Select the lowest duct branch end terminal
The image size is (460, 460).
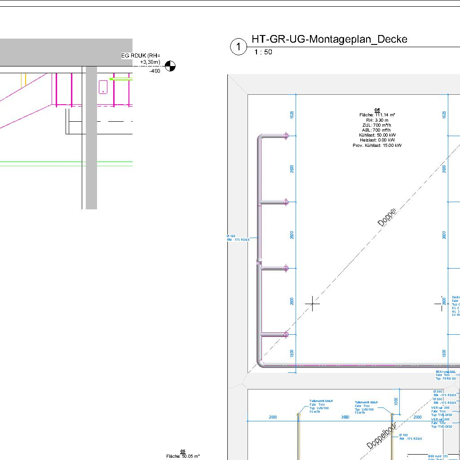[285, 335]
